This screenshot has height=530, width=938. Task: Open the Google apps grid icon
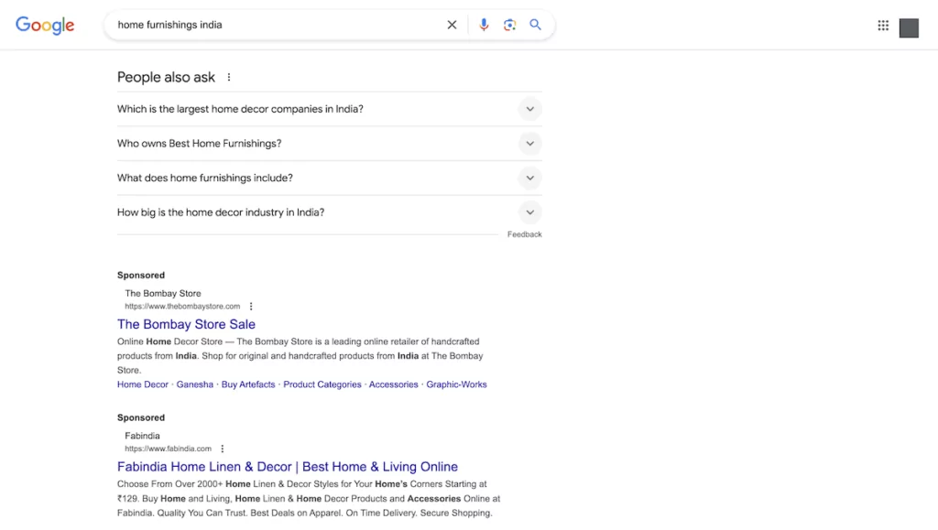tap(883, 25)
